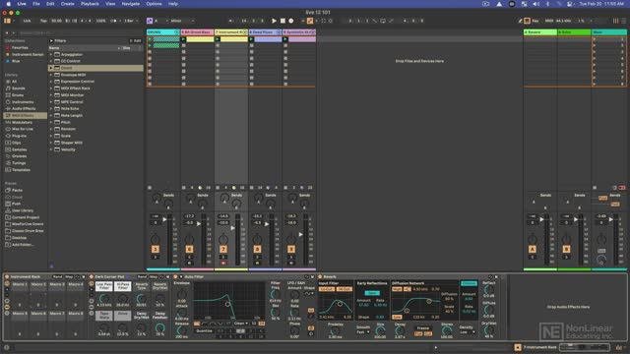Click Rand on the Instrument Rack

(x=57, y=277)
